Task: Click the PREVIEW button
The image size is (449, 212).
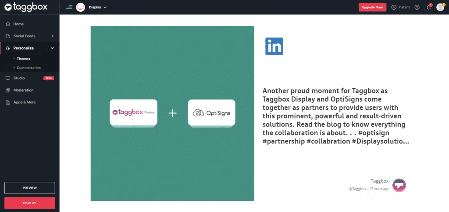Action: click(x=29, y=188)
